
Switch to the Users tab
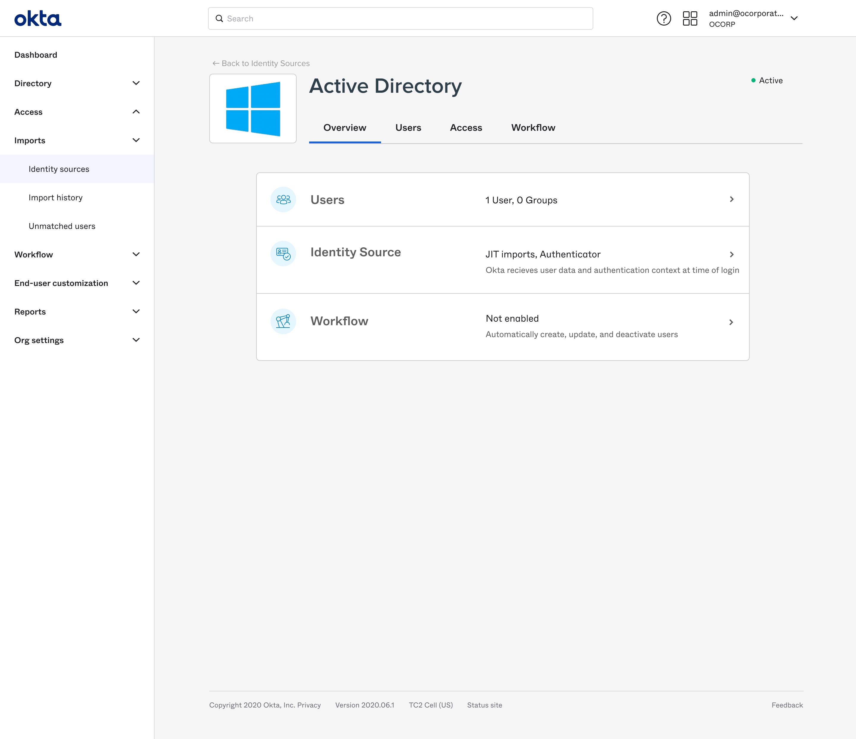[x=408, y=128]
